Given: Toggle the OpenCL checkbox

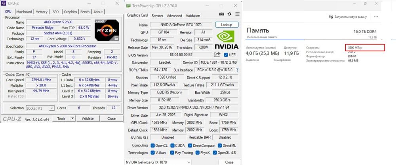Looking at the screenshot, I should point(152,146).
